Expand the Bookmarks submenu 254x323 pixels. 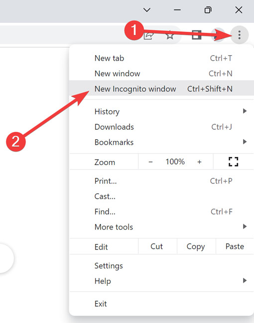[x=162, y=142]
